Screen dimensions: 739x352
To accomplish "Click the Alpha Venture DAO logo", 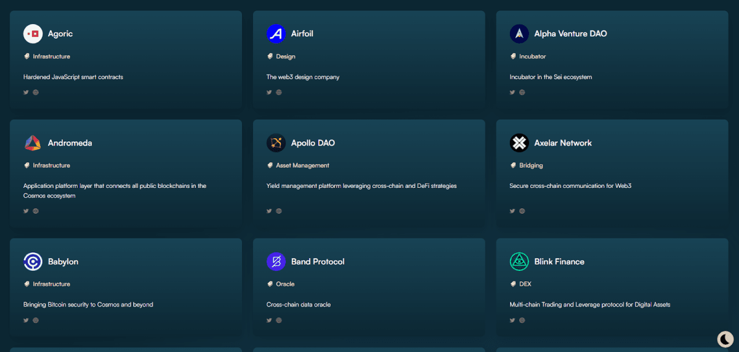I will (519, 34).
